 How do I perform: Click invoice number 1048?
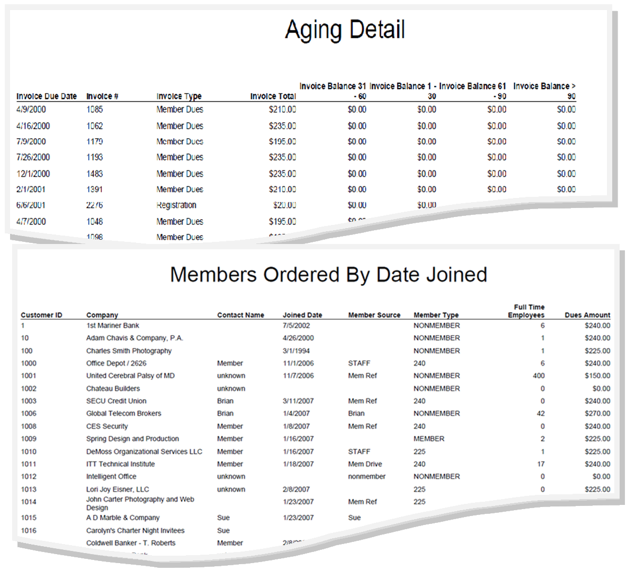[94, 221]
